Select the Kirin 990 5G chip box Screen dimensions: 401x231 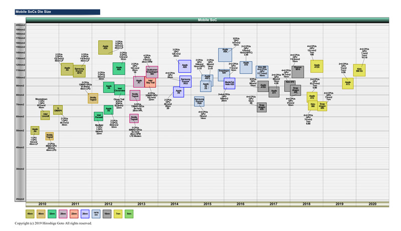(x=359, y=70)
